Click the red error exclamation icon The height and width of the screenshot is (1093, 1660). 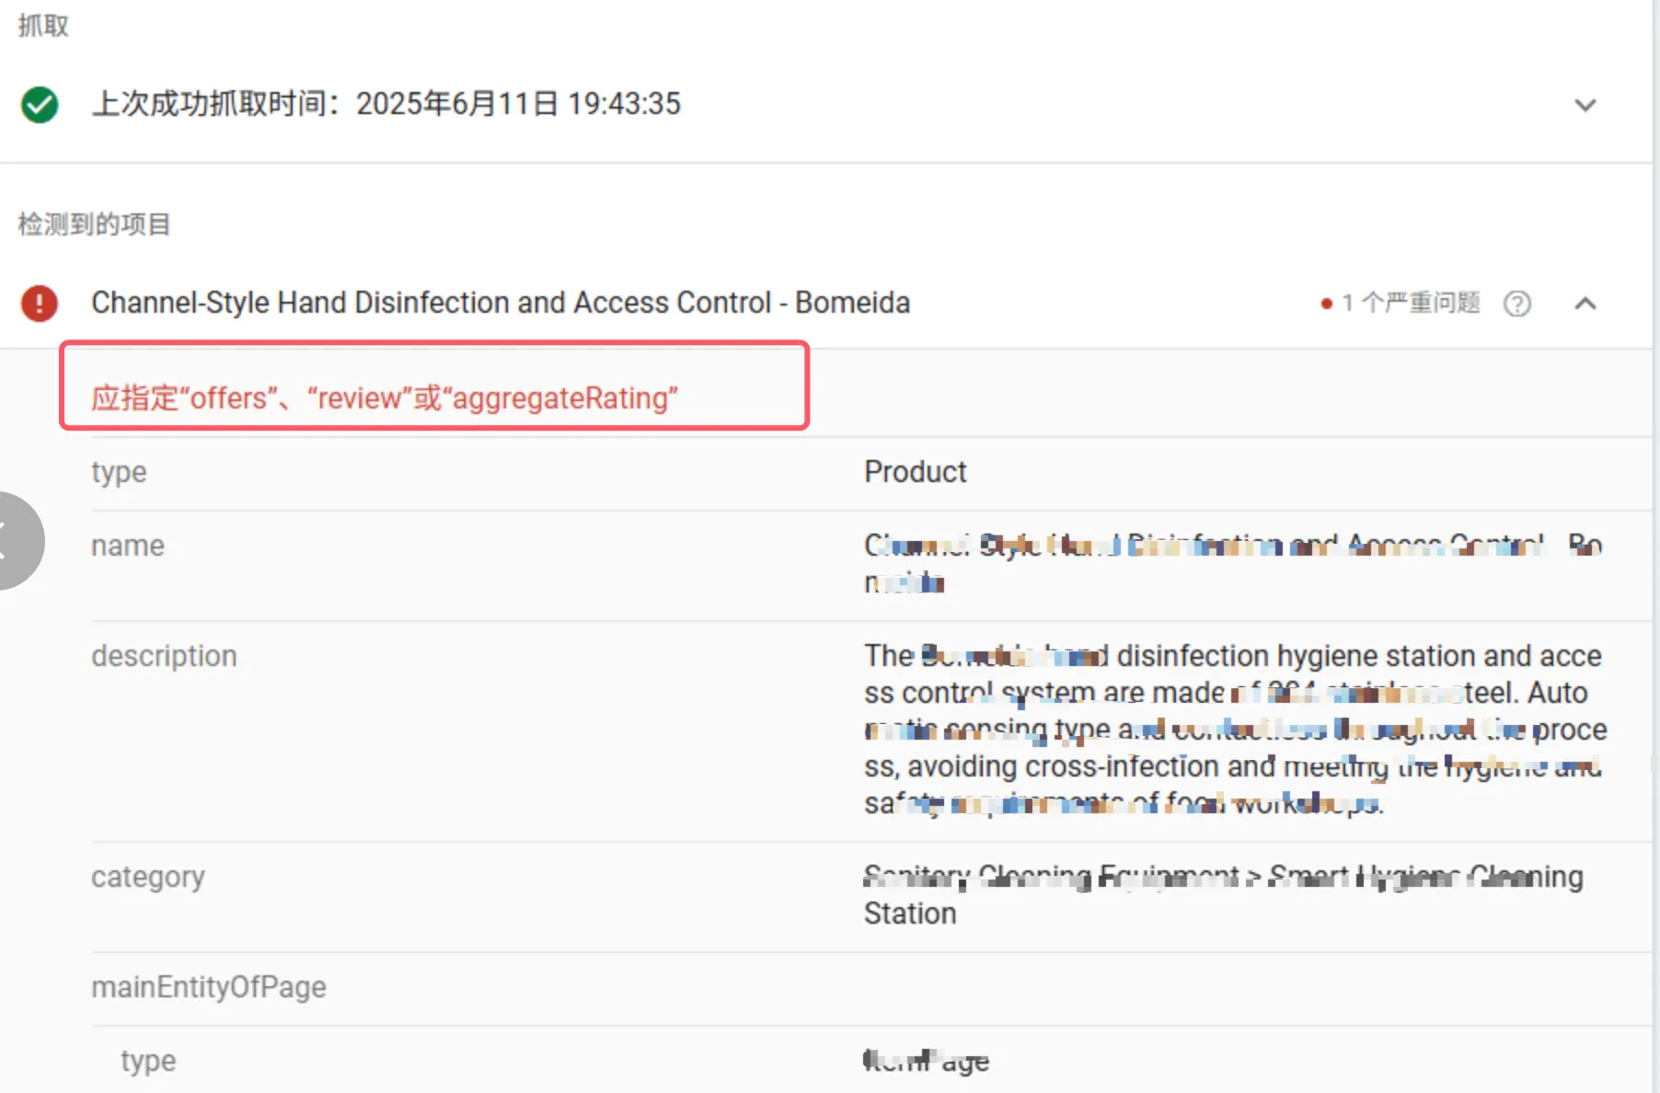point(40,303)
